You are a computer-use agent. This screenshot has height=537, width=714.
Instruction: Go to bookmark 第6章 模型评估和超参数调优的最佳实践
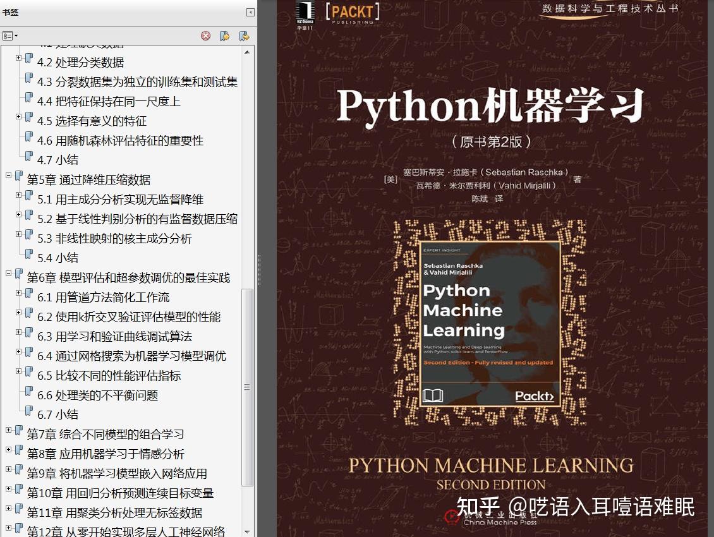[x=129, y=278]
